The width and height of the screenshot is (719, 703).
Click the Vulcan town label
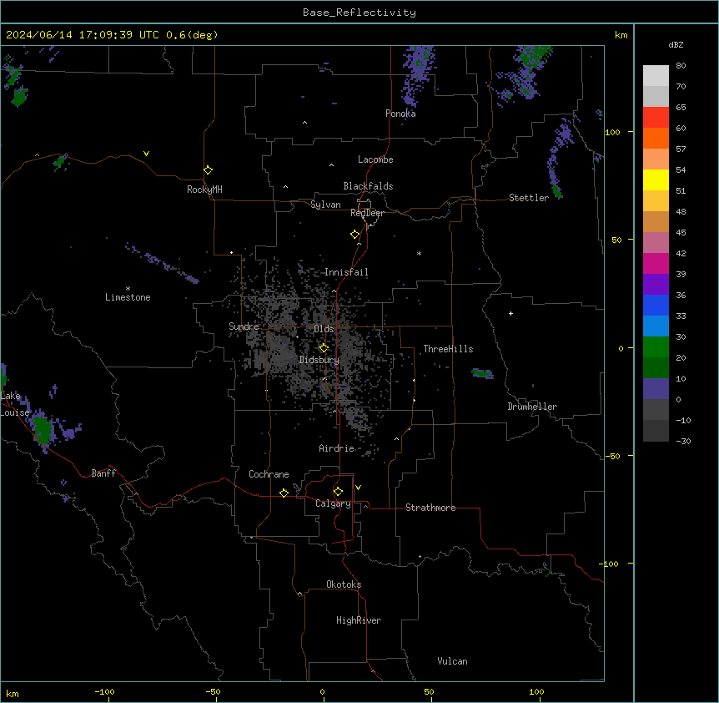(452, 661)
